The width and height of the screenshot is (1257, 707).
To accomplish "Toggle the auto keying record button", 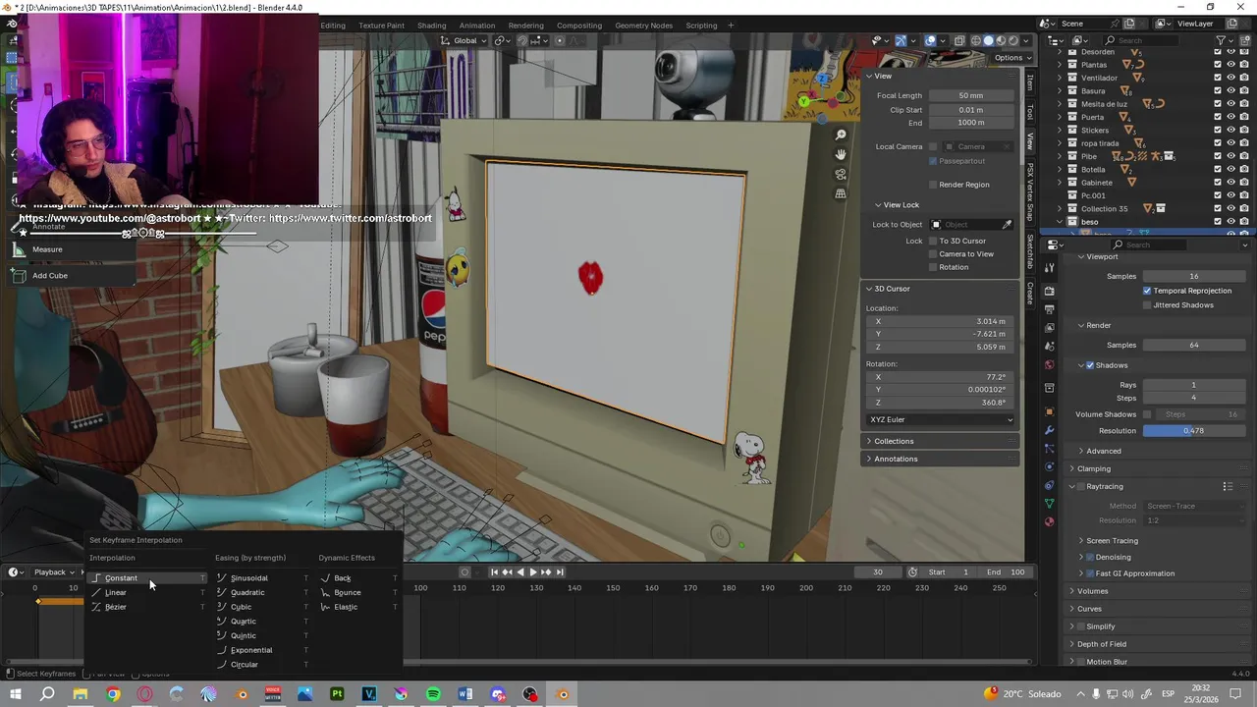I will click(x=465, y=572).
